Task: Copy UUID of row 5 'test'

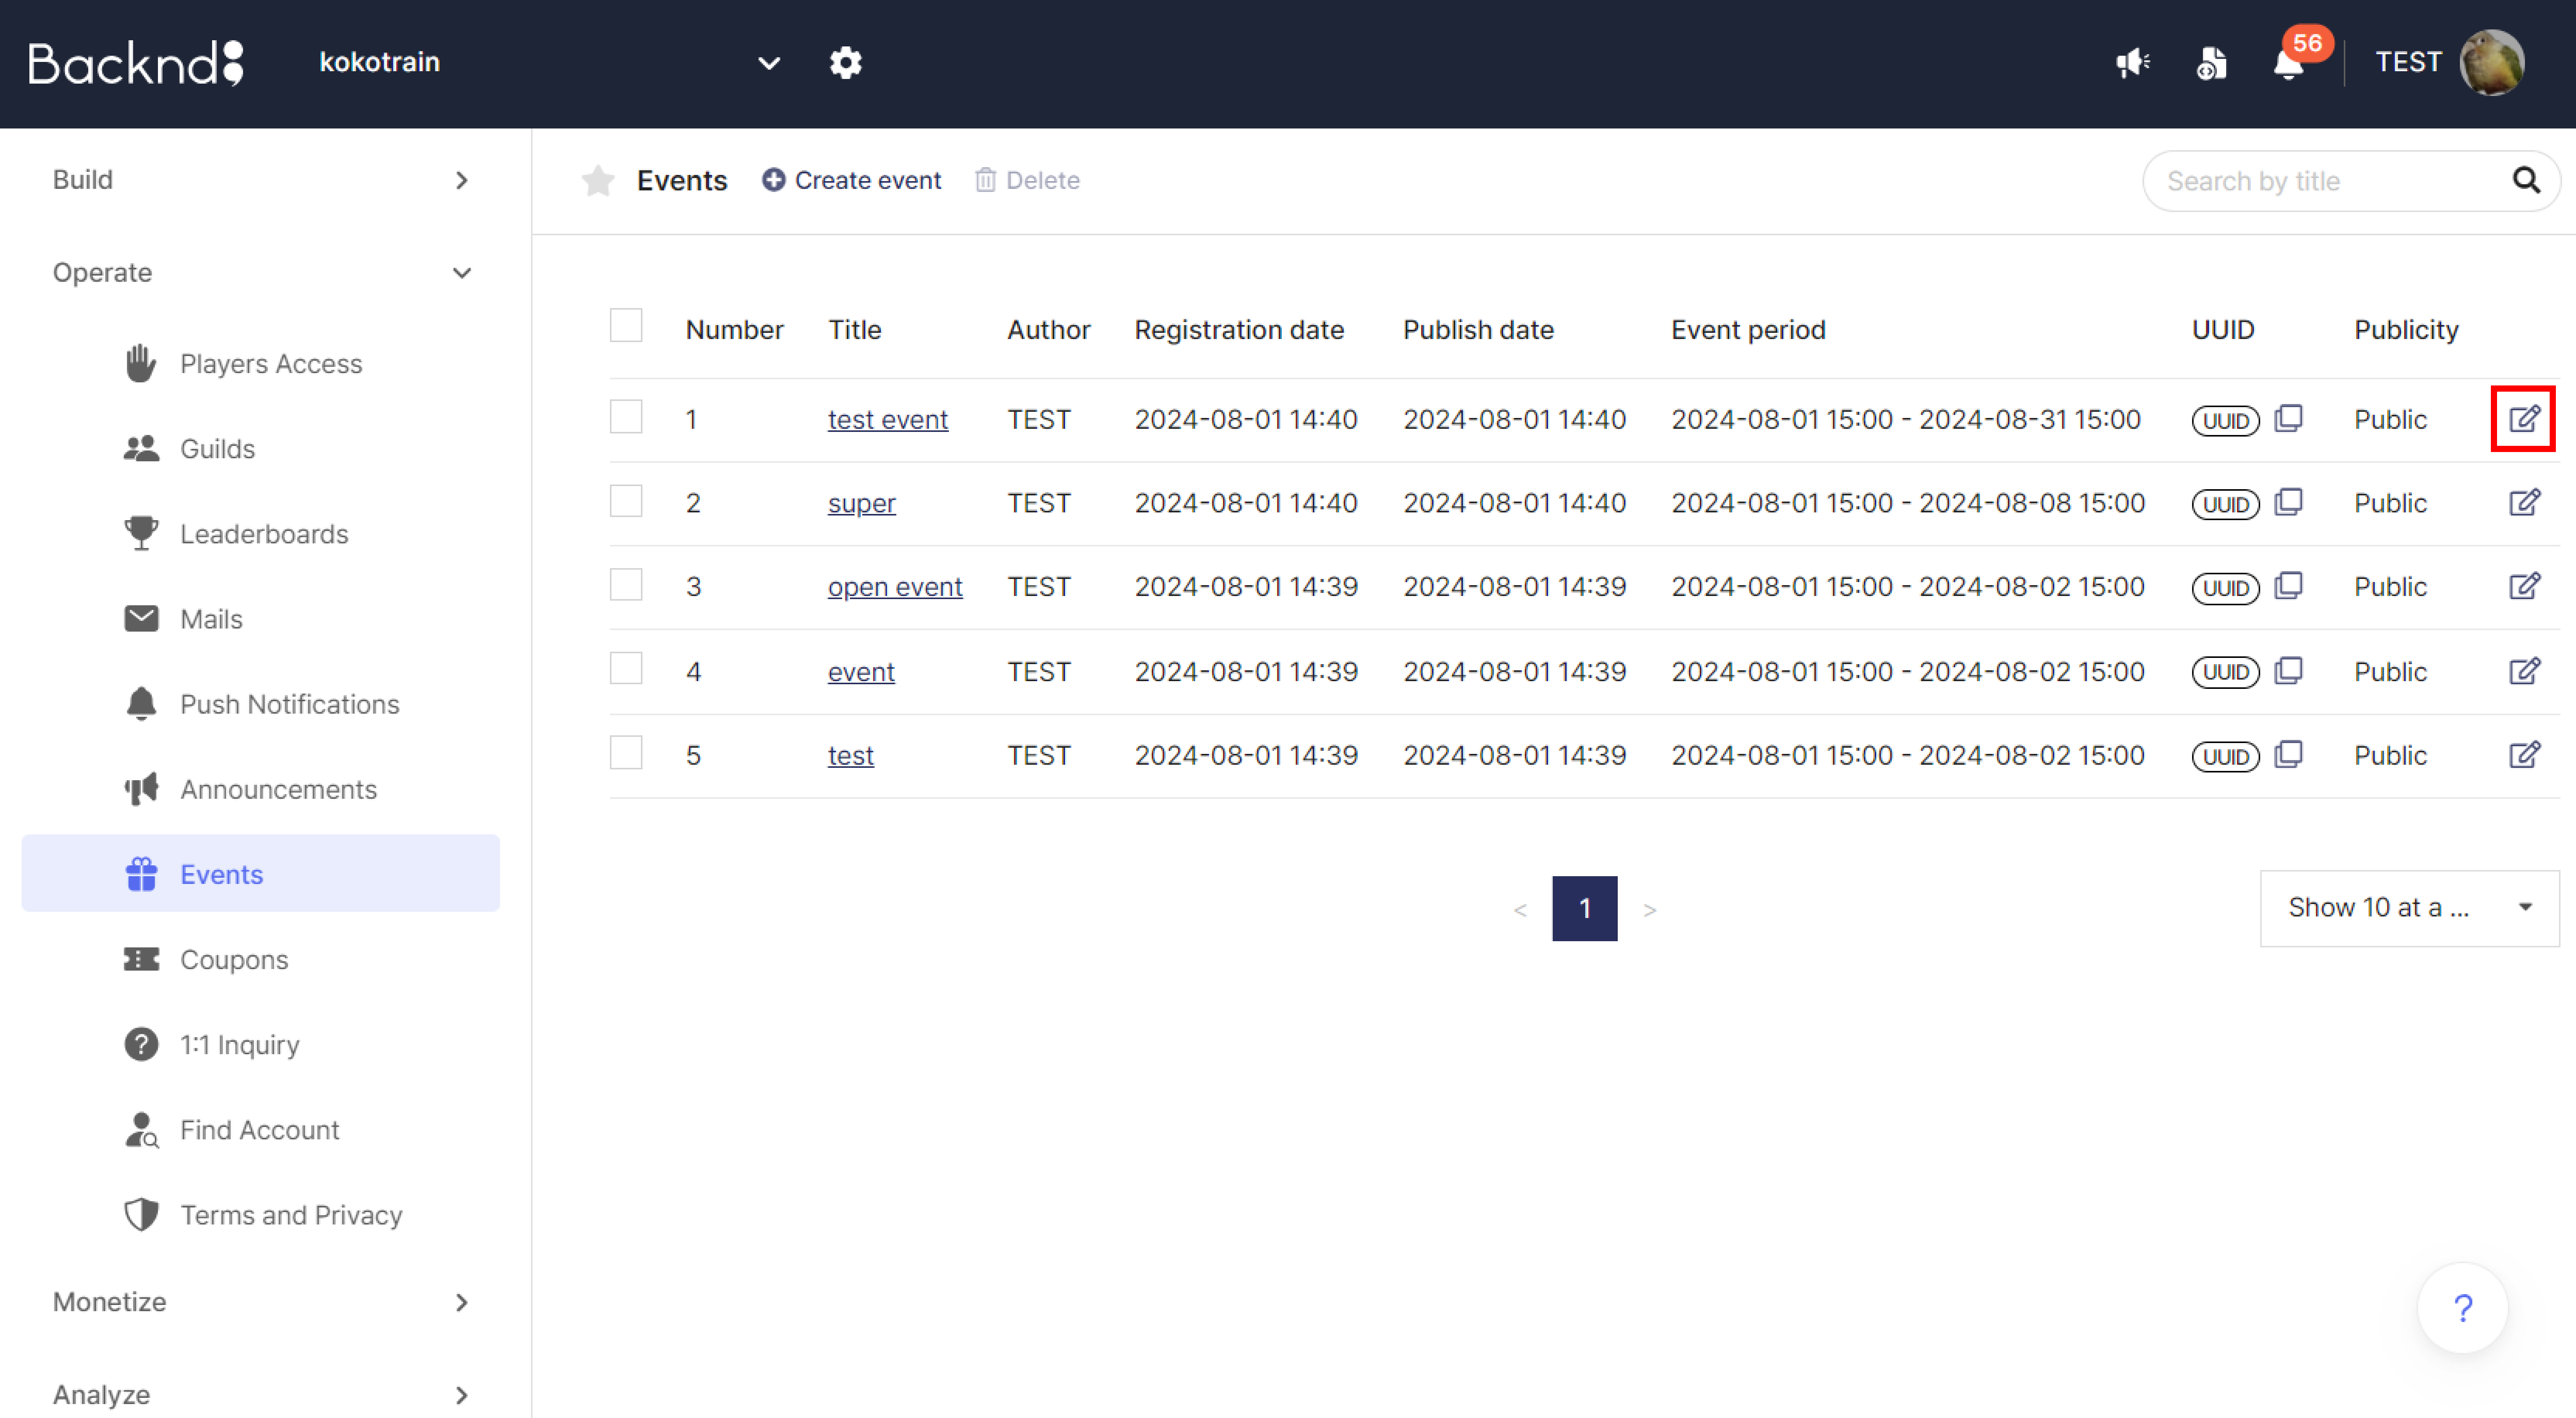Action: click(2288, 754)
